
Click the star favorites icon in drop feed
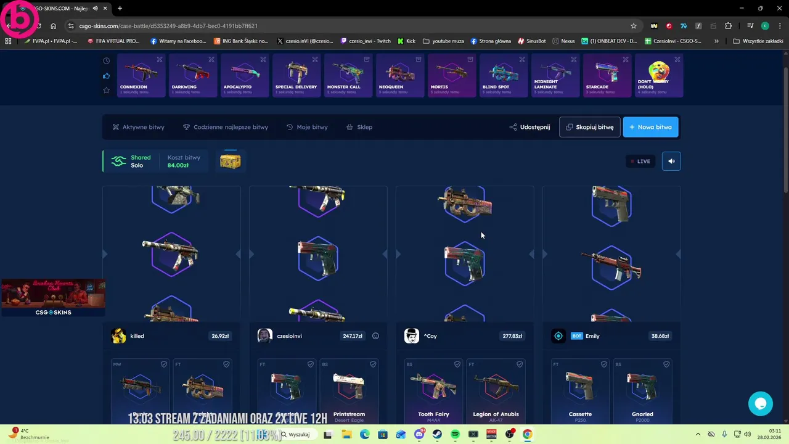[107, 90]
